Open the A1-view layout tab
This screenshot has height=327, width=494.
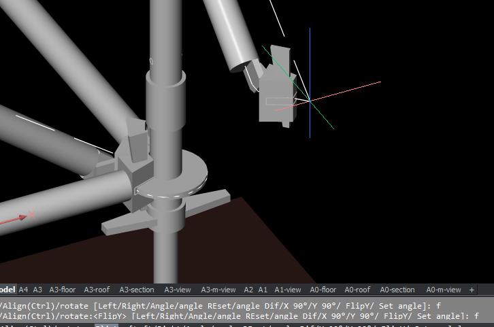(288, 290)
